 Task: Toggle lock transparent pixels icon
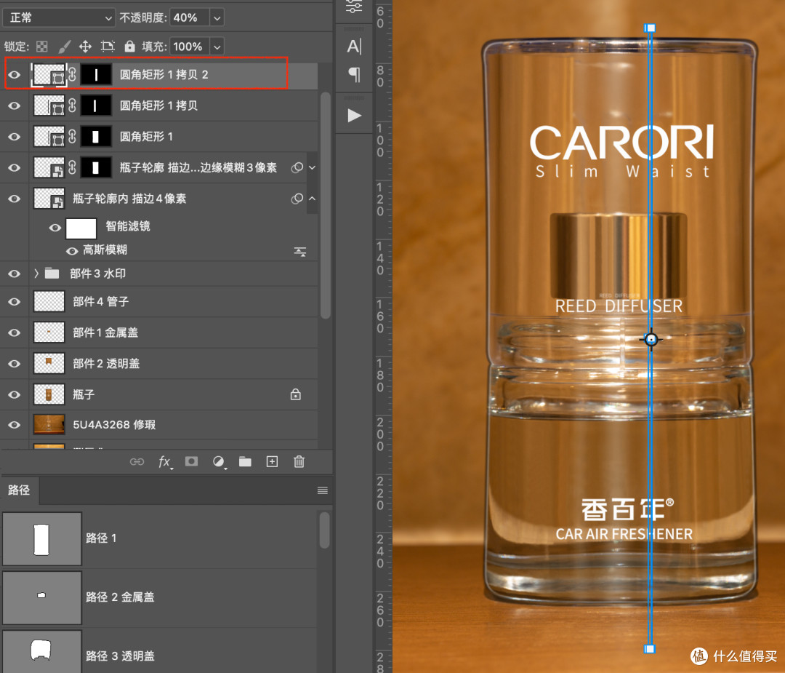[x=42, y=47]
